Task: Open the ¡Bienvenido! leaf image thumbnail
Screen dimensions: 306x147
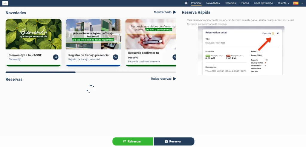Action: click(33, 34)
